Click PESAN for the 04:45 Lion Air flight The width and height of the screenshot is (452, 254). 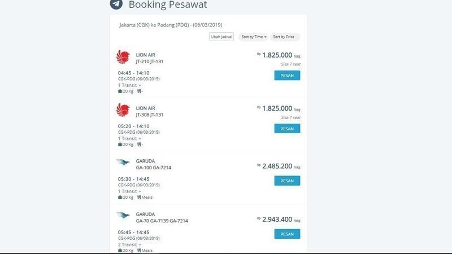pos(287,76)
